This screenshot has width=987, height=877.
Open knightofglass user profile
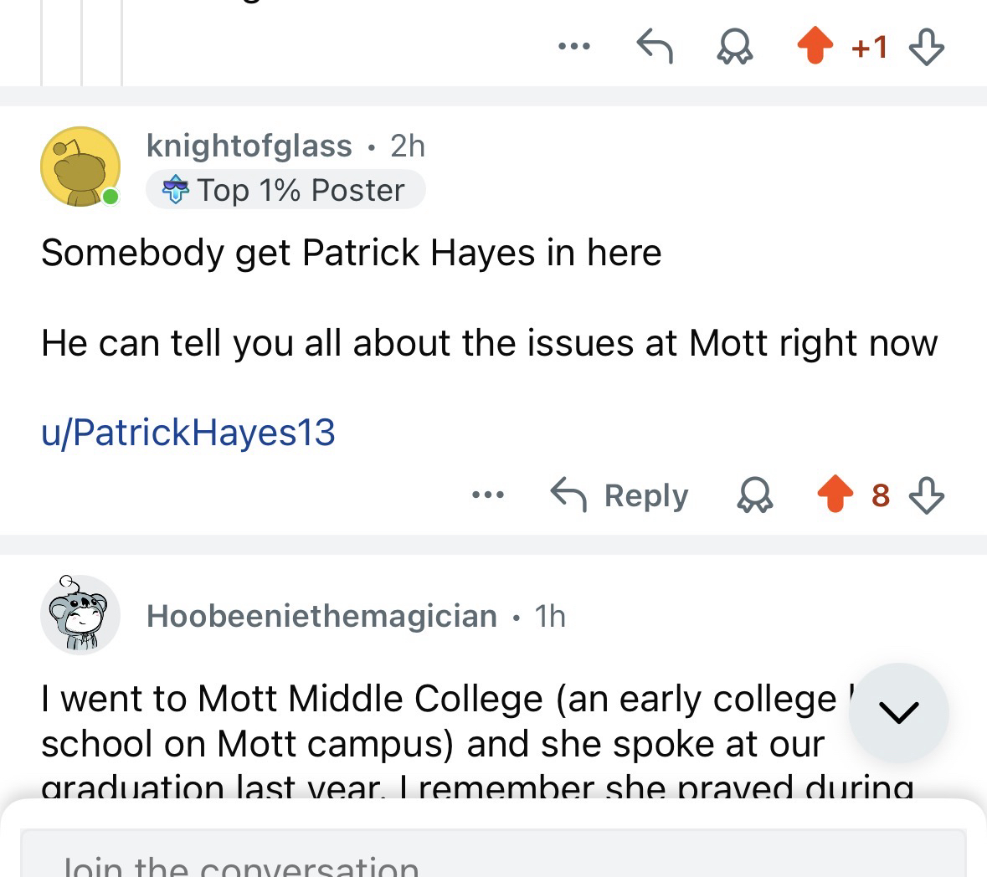(x=249, y=146)
